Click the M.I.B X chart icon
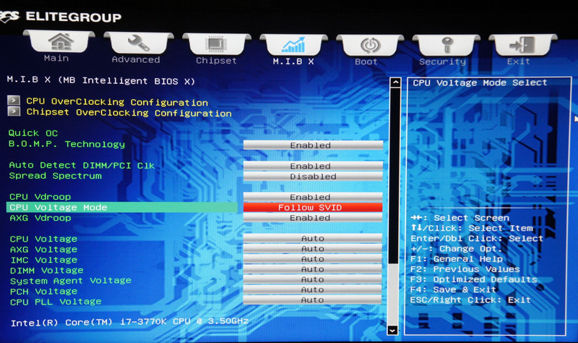This screenshot has width=578, height=343. (293, 44)
